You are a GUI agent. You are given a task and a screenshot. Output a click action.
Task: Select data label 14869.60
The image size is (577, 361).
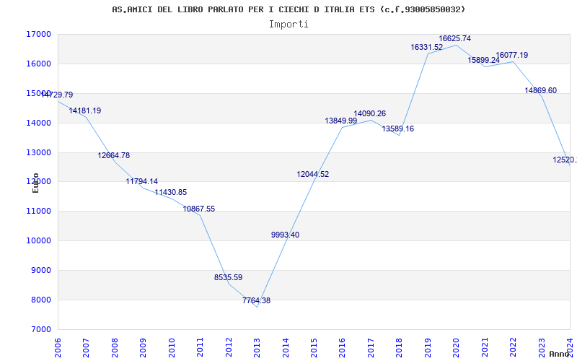[540, 90]
